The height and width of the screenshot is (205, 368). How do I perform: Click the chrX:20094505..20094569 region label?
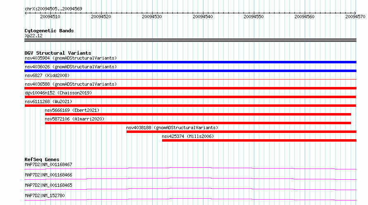click(x=53, y=9)
